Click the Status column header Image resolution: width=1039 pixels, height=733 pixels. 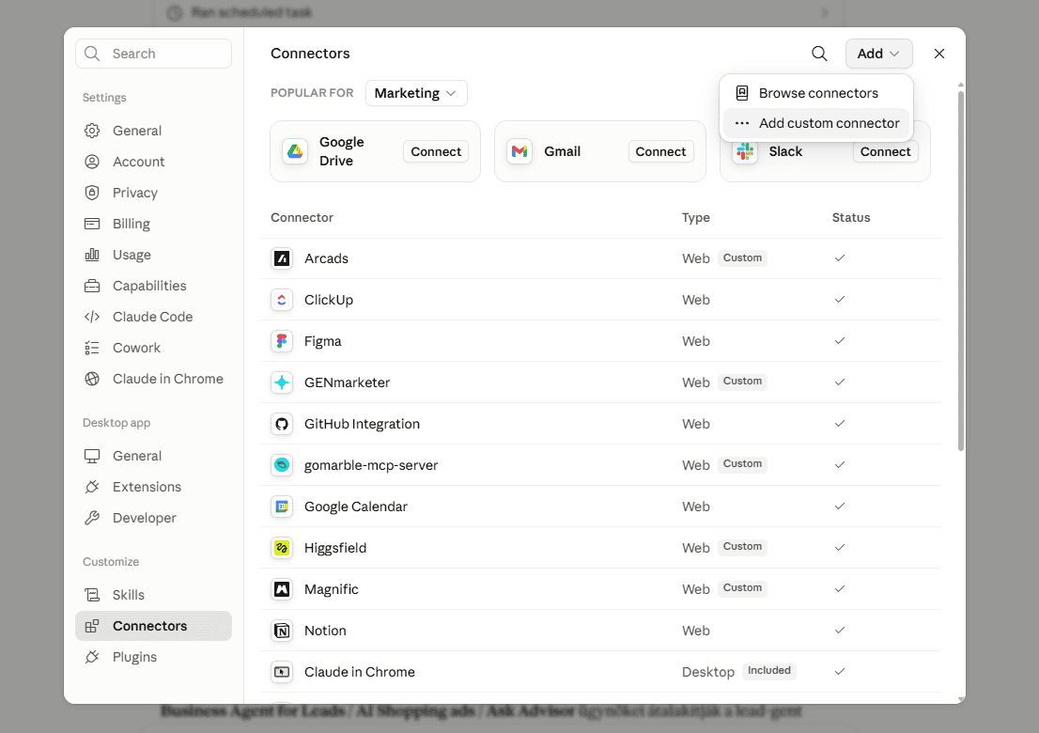click(851, 217)
